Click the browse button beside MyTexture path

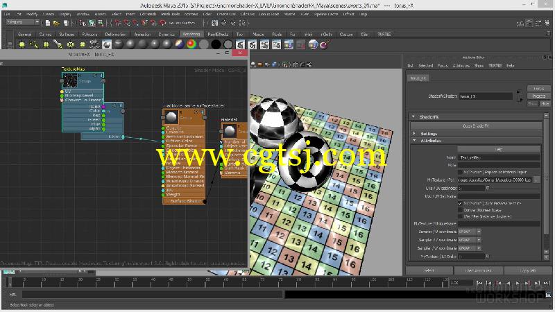[x=536, y=180]
